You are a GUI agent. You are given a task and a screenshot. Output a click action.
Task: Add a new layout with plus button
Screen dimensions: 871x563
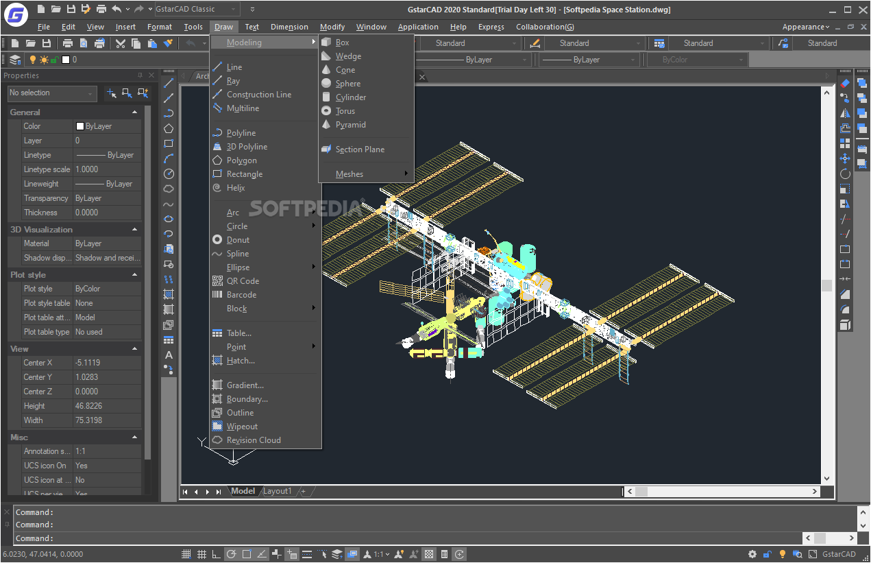303,491
